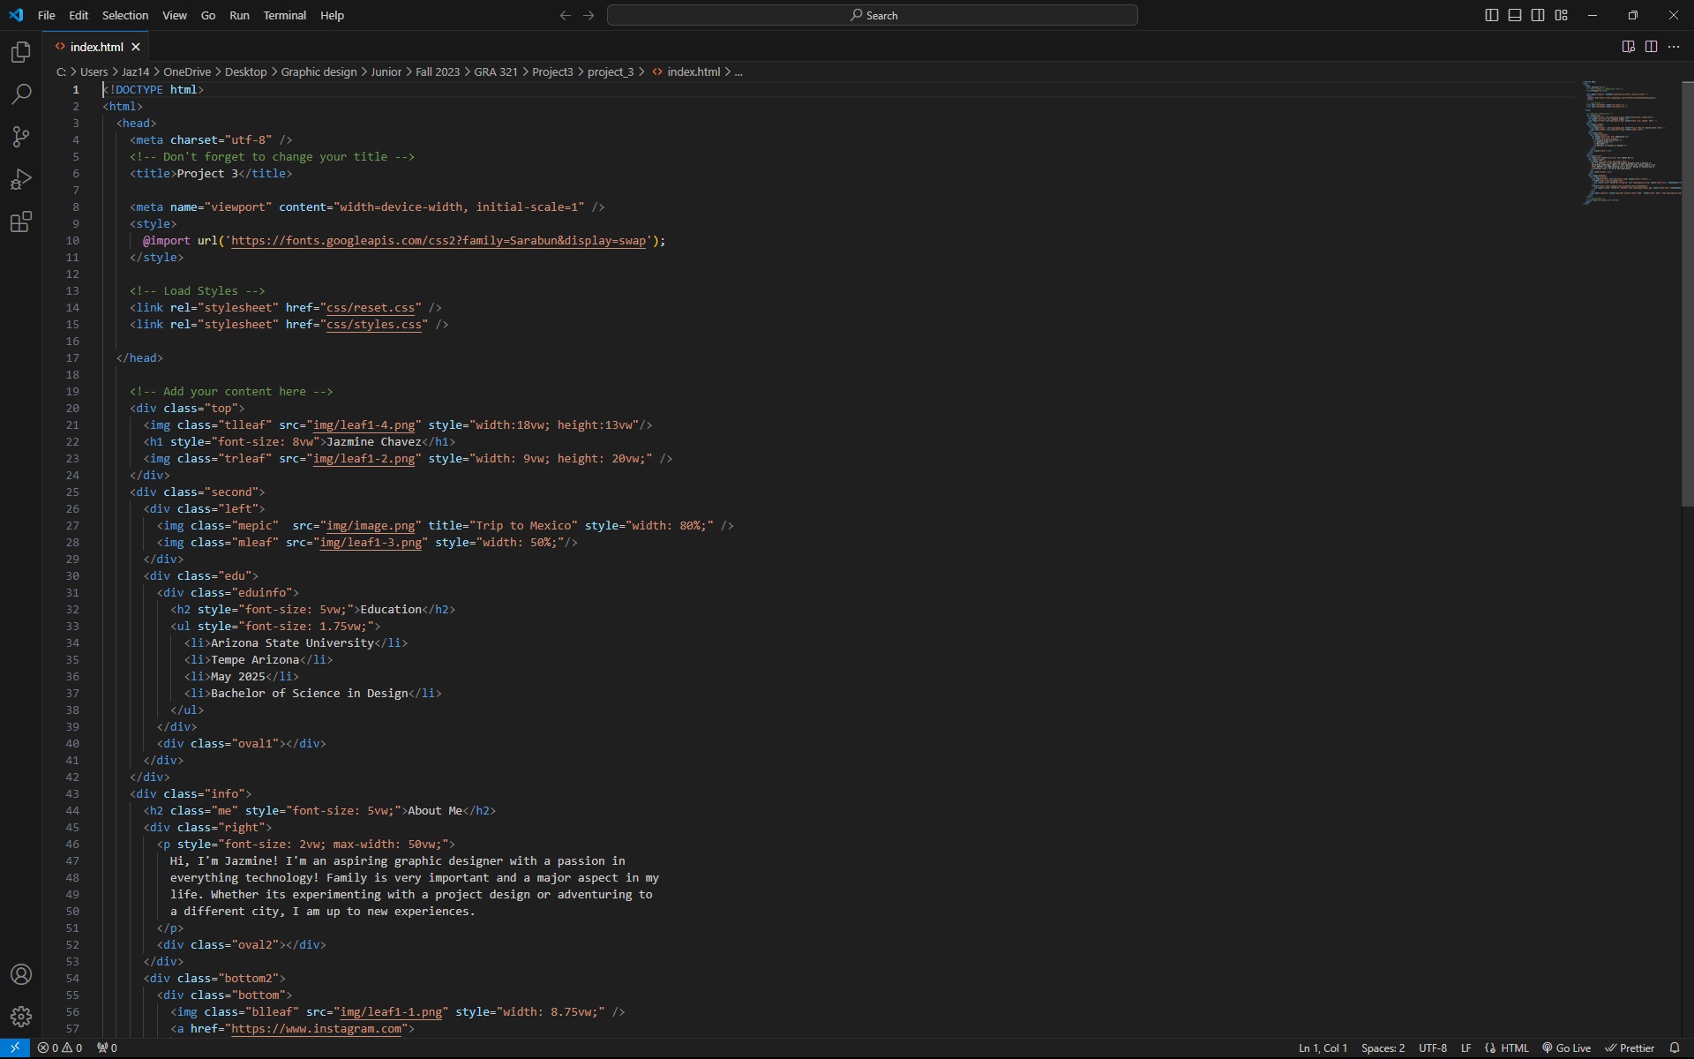
Task: Expand the Project3 breadcrumb folder
Action: 552,72
